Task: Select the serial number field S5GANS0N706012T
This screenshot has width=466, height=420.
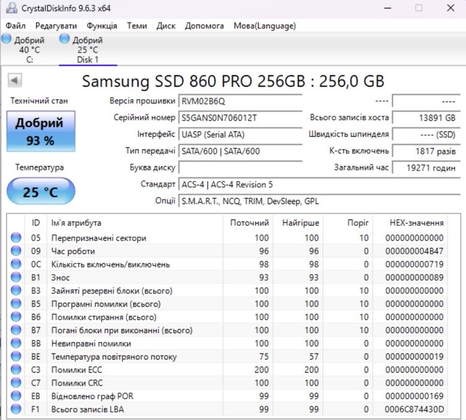Action: (x=240, y=118)
